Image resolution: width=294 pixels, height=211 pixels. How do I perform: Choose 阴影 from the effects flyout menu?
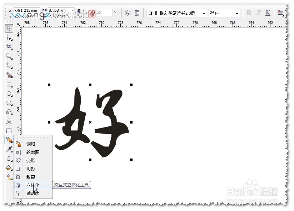pyautogui.click(x=31, y=169)
